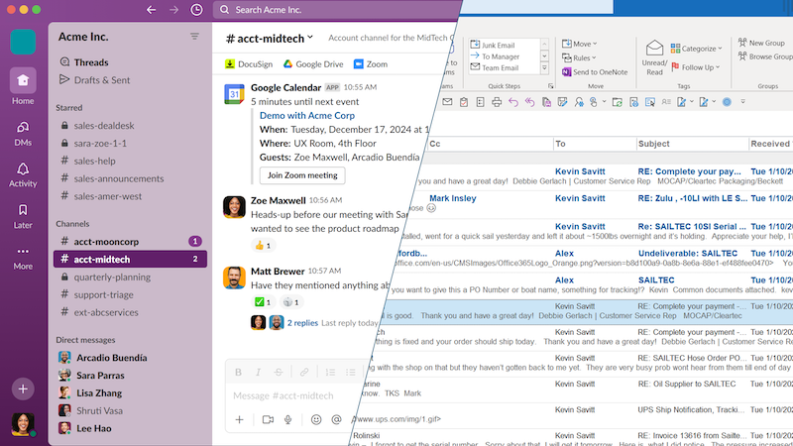The width and height of the screenshot is (793, 446).
Task: Open the Activity bell in Slack sidebar
Action: pos(23,173)
